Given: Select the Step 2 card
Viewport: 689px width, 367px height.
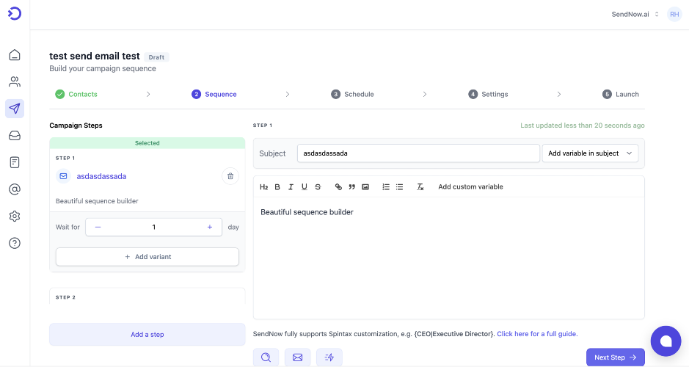Looking at the screenshot, I should point(147,297).
